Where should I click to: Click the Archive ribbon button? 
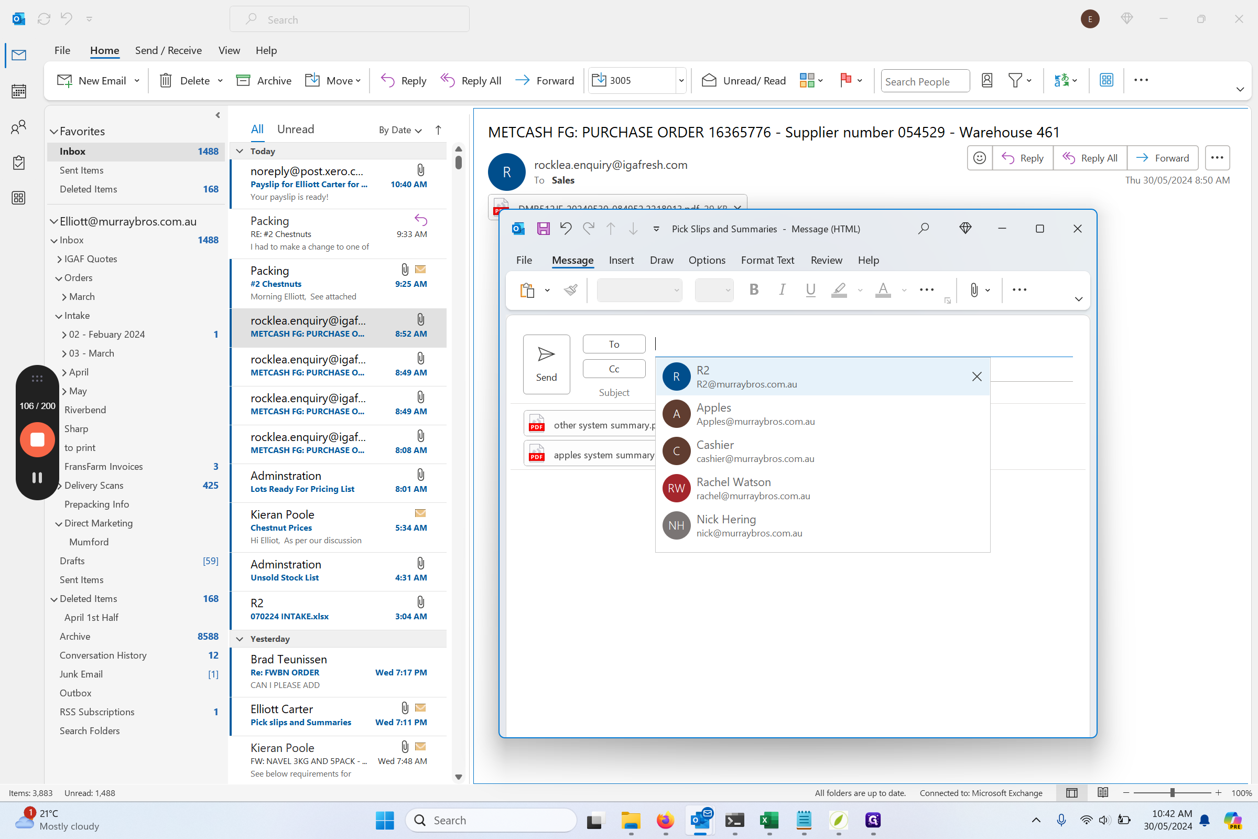pyautogui.click(x=264, y=80)
